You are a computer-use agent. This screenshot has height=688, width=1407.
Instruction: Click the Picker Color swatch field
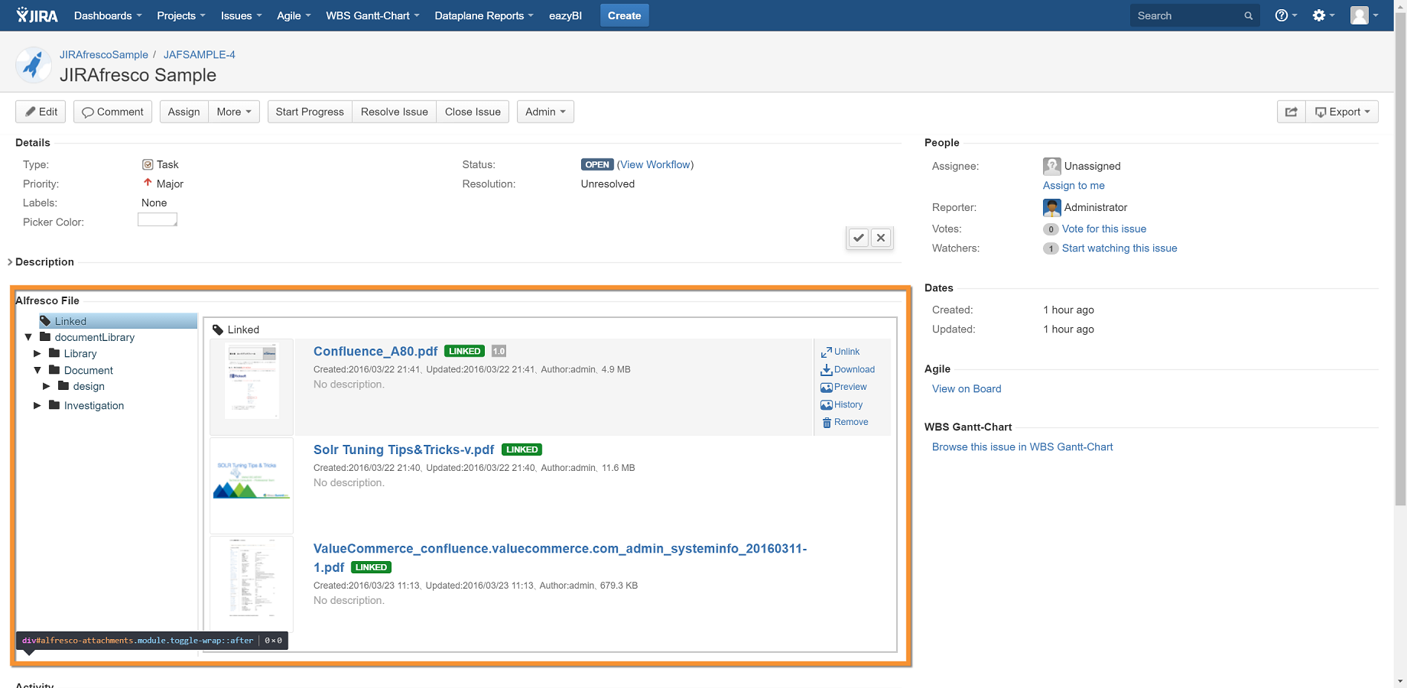tap(158, 220)
